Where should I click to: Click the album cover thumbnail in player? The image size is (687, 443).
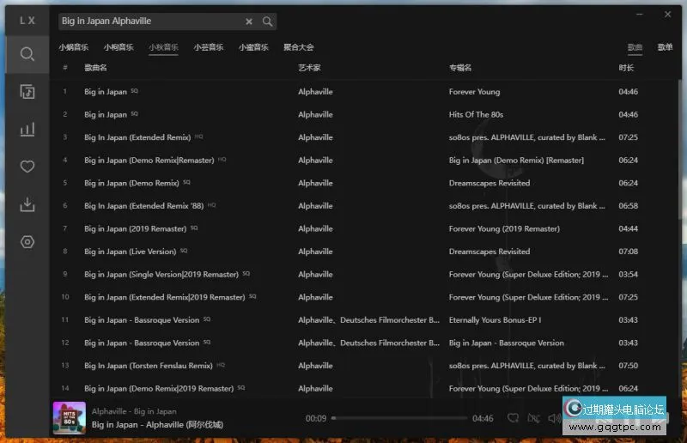[x=69, y=418]
